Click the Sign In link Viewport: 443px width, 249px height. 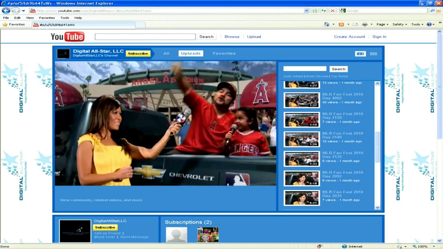coord(379,37)
